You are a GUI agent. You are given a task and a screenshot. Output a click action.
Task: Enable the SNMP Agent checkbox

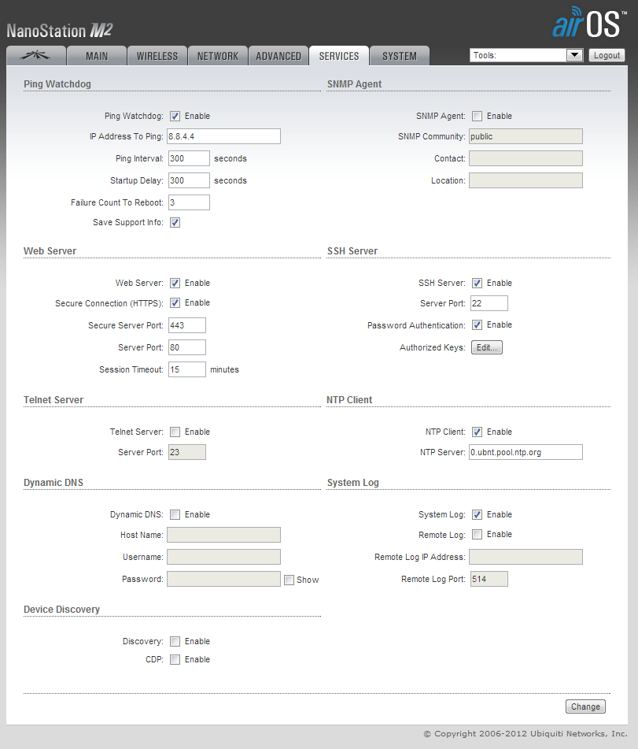478,116
